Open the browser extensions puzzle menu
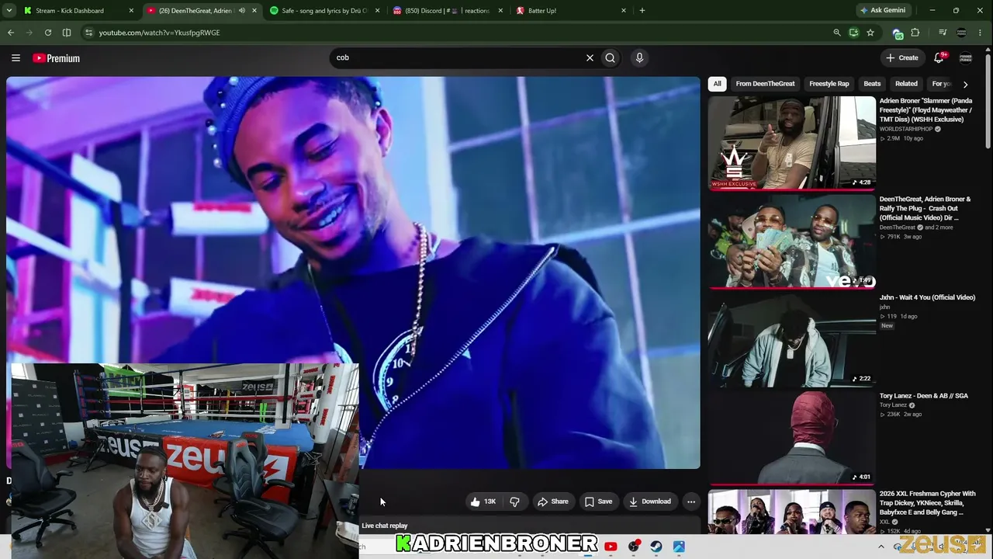The image size is (993, 559). coord(915,33)
